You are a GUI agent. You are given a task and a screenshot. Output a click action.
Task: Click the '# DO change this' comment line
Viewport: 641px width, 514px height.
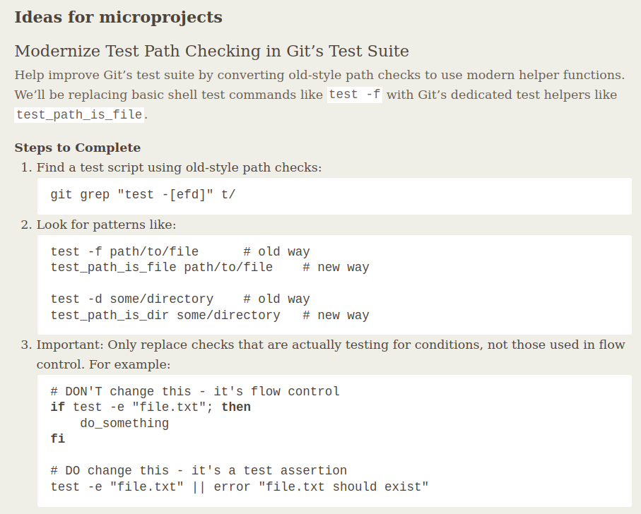coord(199,470)
